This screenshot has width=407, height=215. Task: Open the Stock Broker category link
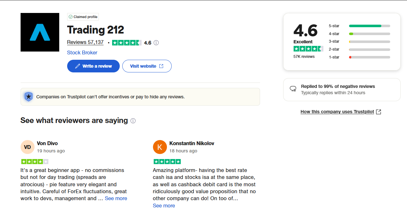[x=82, y=53]
